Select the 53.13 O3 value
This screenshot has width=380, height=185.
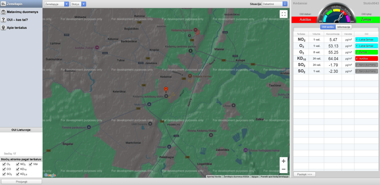[333, 46]
